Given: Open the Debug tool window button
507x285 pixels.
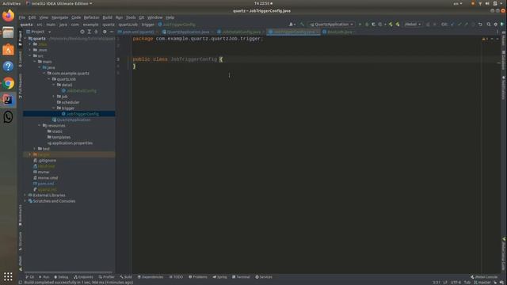Looking at the screenshot, I should pyautogui.click(x=61, y=277).
